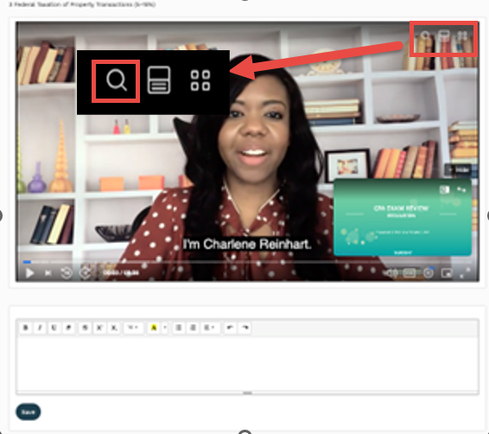Screen dimensions: 489x434
Task: Enable picture-in-picture mode
Action: click(x=447, y=273)
